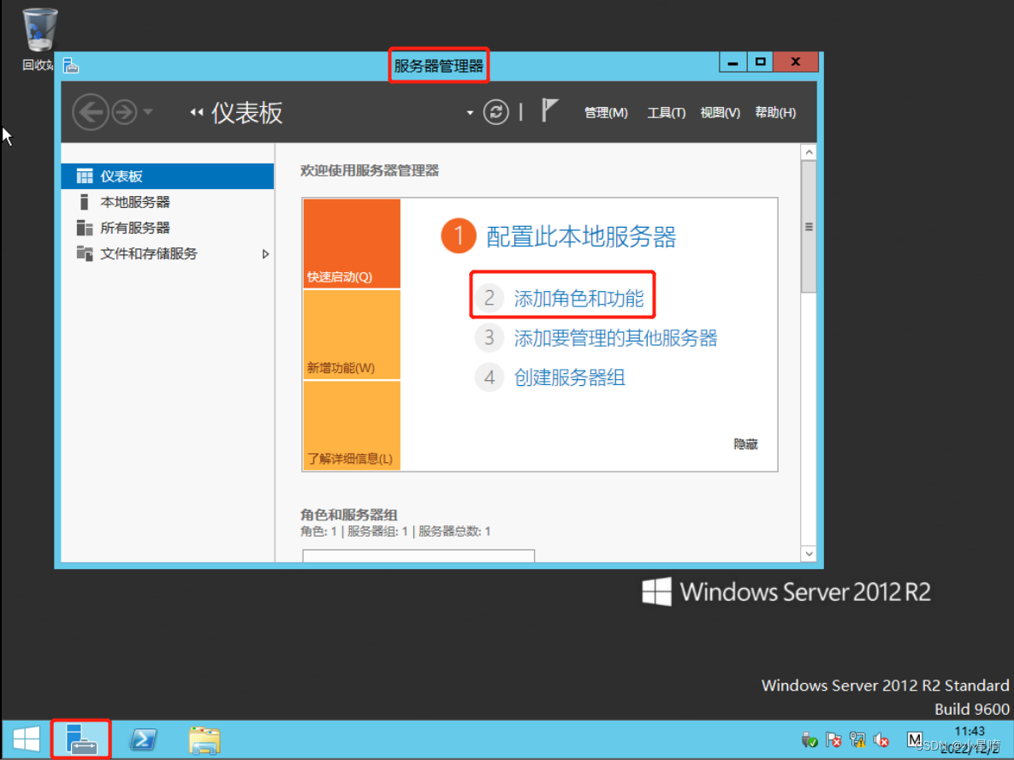Image resolution: width=1014 pixels, height=760 pixels.
Task: Select the 新增功能(W) tile
Action: pos(352,335)
